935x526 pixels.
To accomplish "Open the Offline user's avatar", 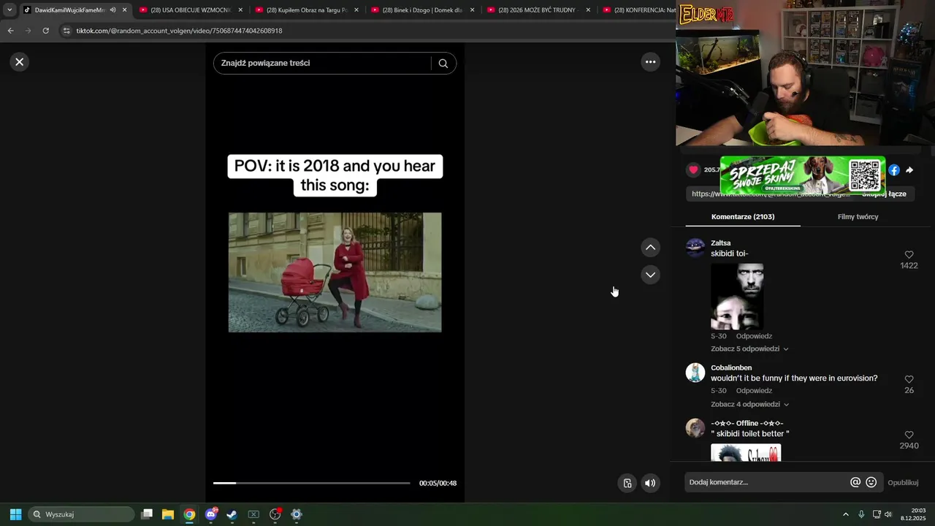I will pyautogui.click(x=695, y=428).
